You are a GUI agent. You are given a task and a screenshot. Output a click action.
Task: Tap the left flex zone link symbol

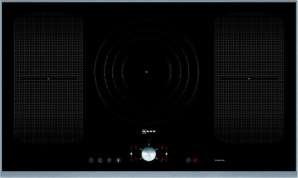(x=131, y=154)
